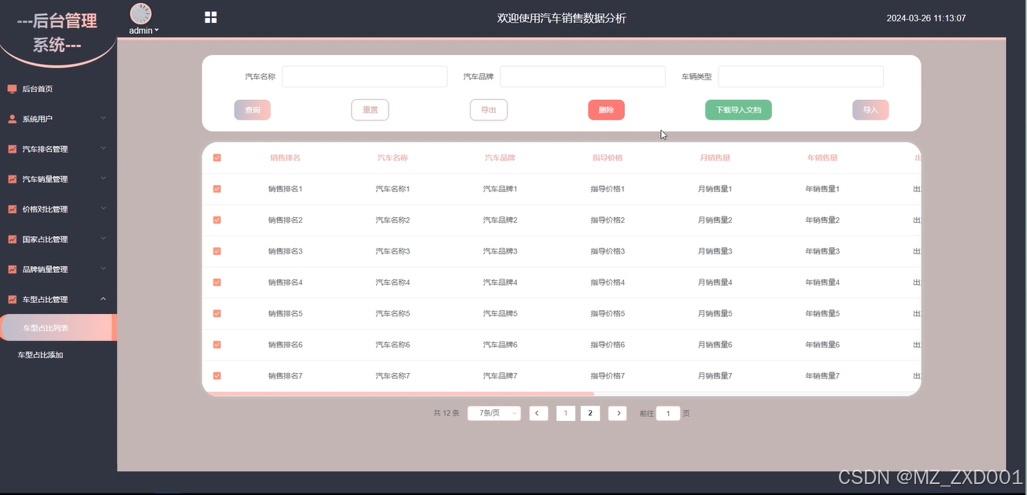This screenshot has width=1027, height=495.
Task: Go to next page arrow in pagination
Action: click(x=618, y=413)
